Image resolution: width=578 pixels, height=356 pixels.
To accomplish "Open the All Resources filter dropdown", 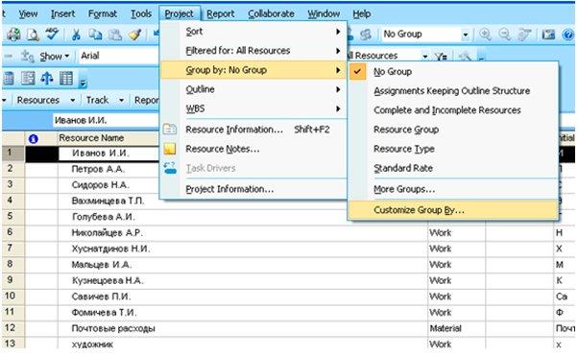I will (425, 57).
